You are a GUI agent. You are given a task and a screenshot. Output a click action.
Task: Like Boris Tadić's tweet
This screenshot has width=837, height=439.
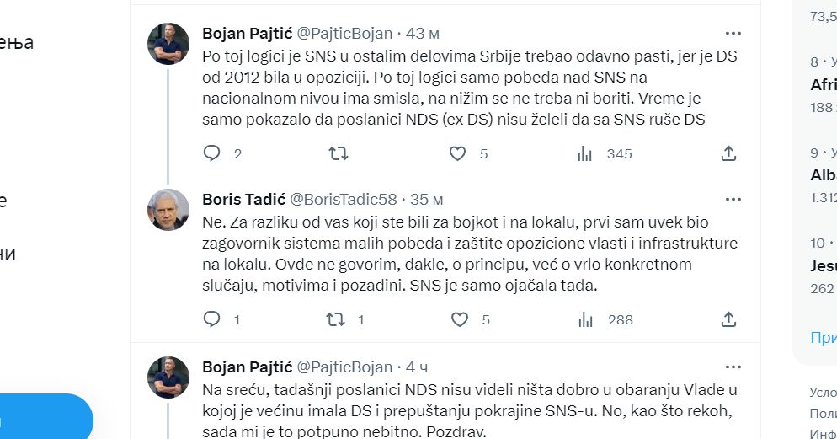(x=459, y=319)
